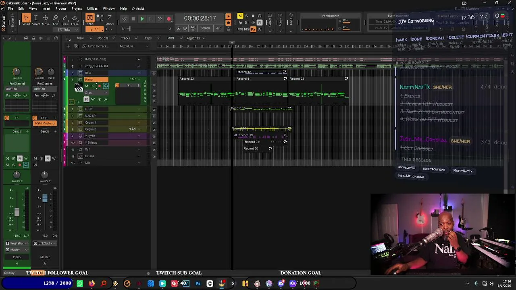The width and height of the screenshot is (516, 290).
Task: Open the Process menu
Action: pos(61,8)
